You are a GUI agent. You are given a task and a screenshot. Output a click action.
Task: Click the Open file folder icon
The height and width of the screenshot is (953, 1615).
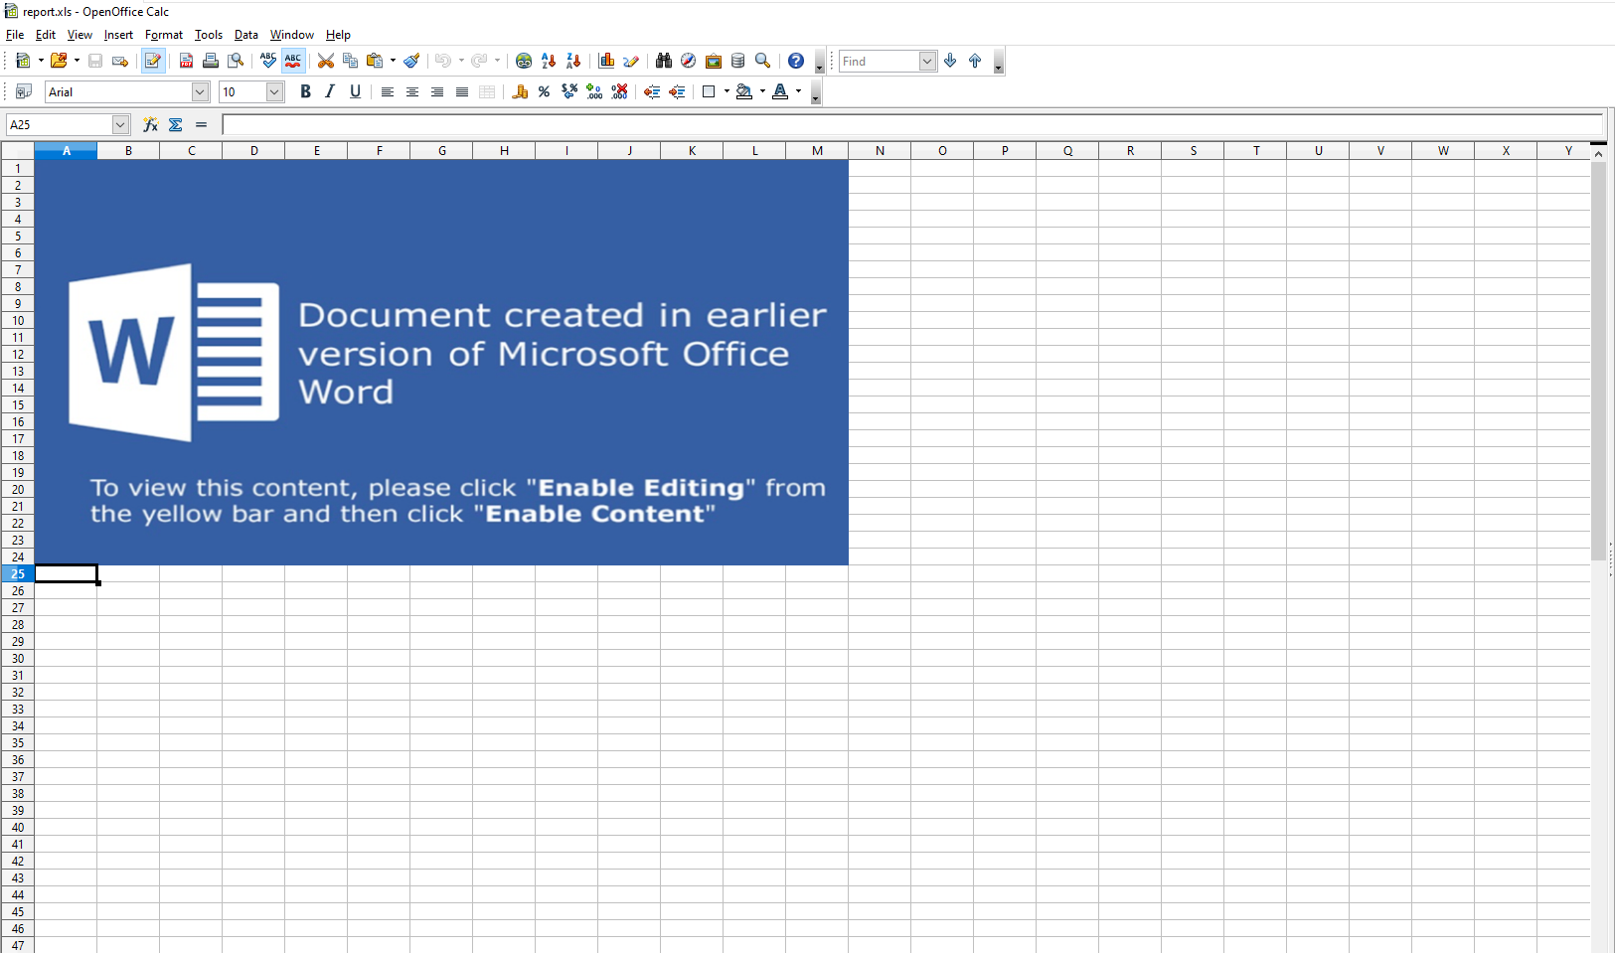pyautogui.click(x=59, y=61)
